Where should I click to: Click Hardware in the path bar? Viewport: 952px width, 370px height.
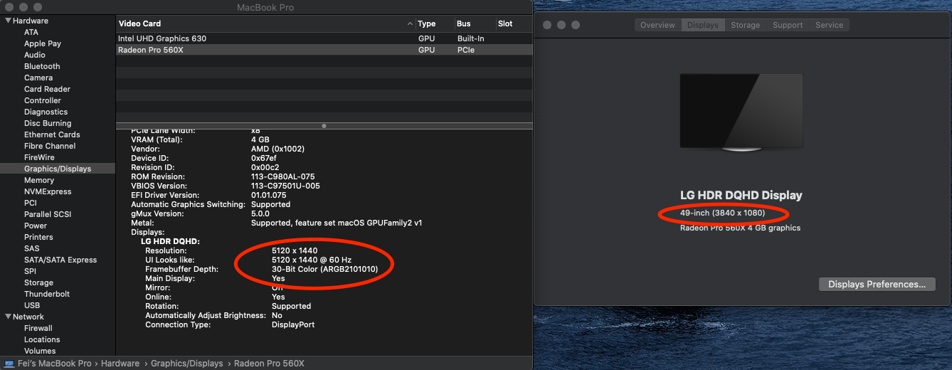(x=120, y=364)
